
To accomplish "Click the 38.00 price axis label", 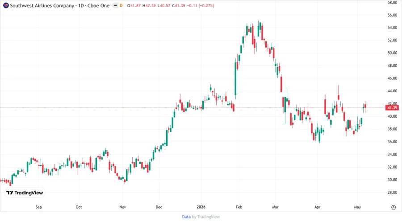I will point(392,129).
